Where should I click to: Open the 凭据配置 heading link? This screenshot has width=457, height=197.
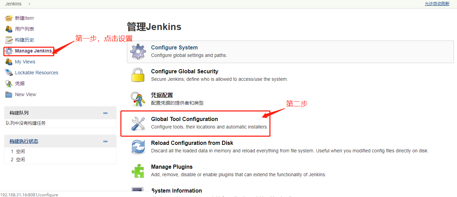[162, 95]
